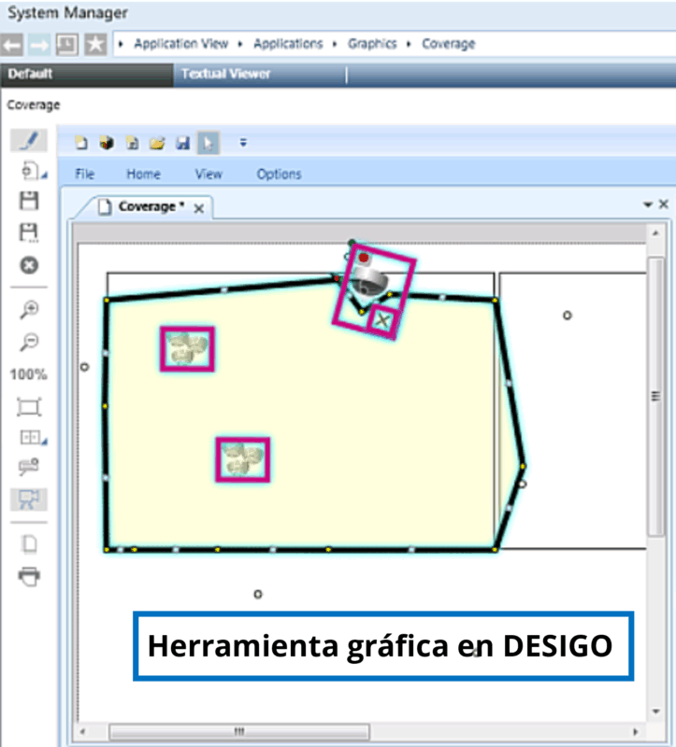
Task: Toggle the edit mode pencil icon
Action: (30, 141)
